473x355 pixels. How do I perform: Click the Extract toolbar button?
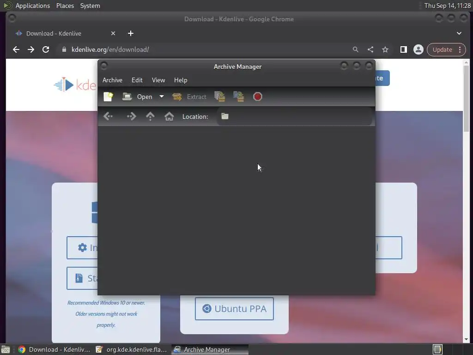[189, 97]
